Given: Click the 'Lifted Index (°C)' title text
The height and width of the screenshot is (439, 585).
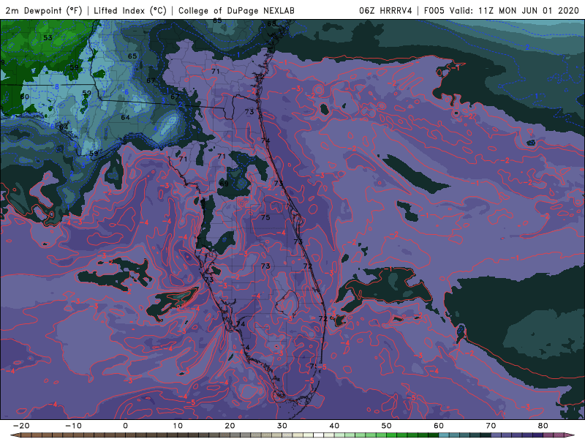Looking at the screenshot, I should 130,10.
